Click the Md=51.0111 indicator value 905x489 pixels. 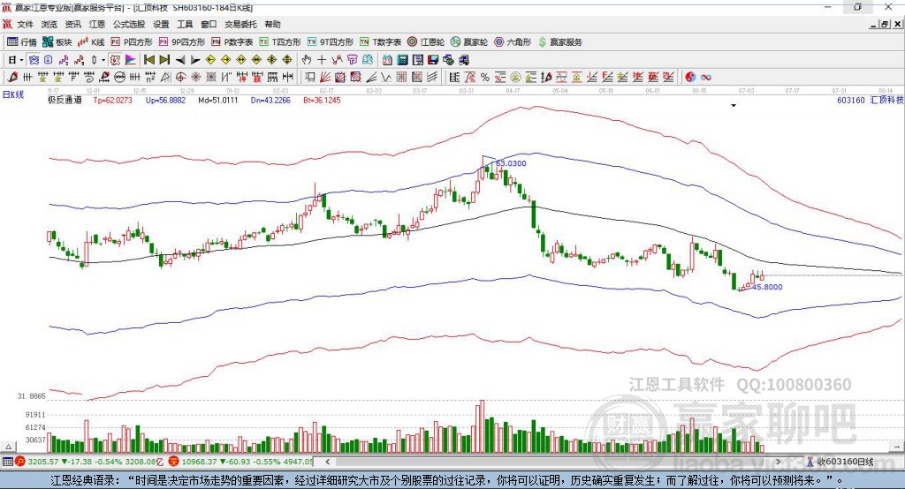[x=218, y=100]
